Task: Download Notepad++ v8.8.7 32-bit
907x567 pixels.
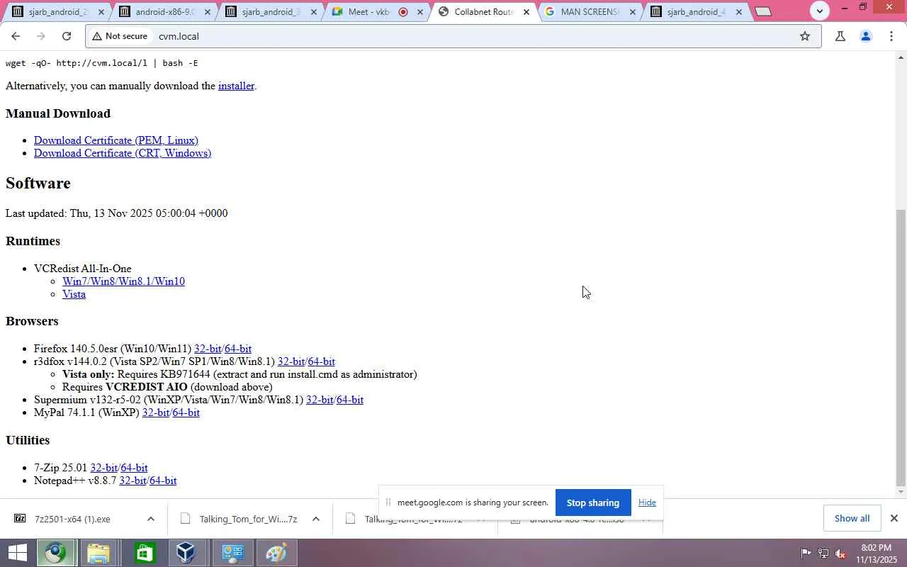Action: coord(133,481)
